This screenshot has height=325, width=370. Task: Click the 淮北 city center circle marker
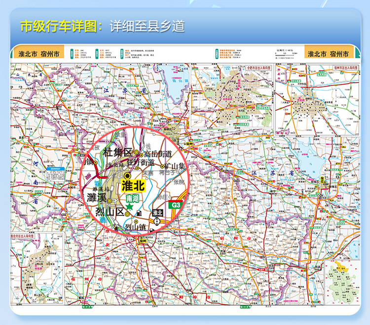tap(128, 175)
